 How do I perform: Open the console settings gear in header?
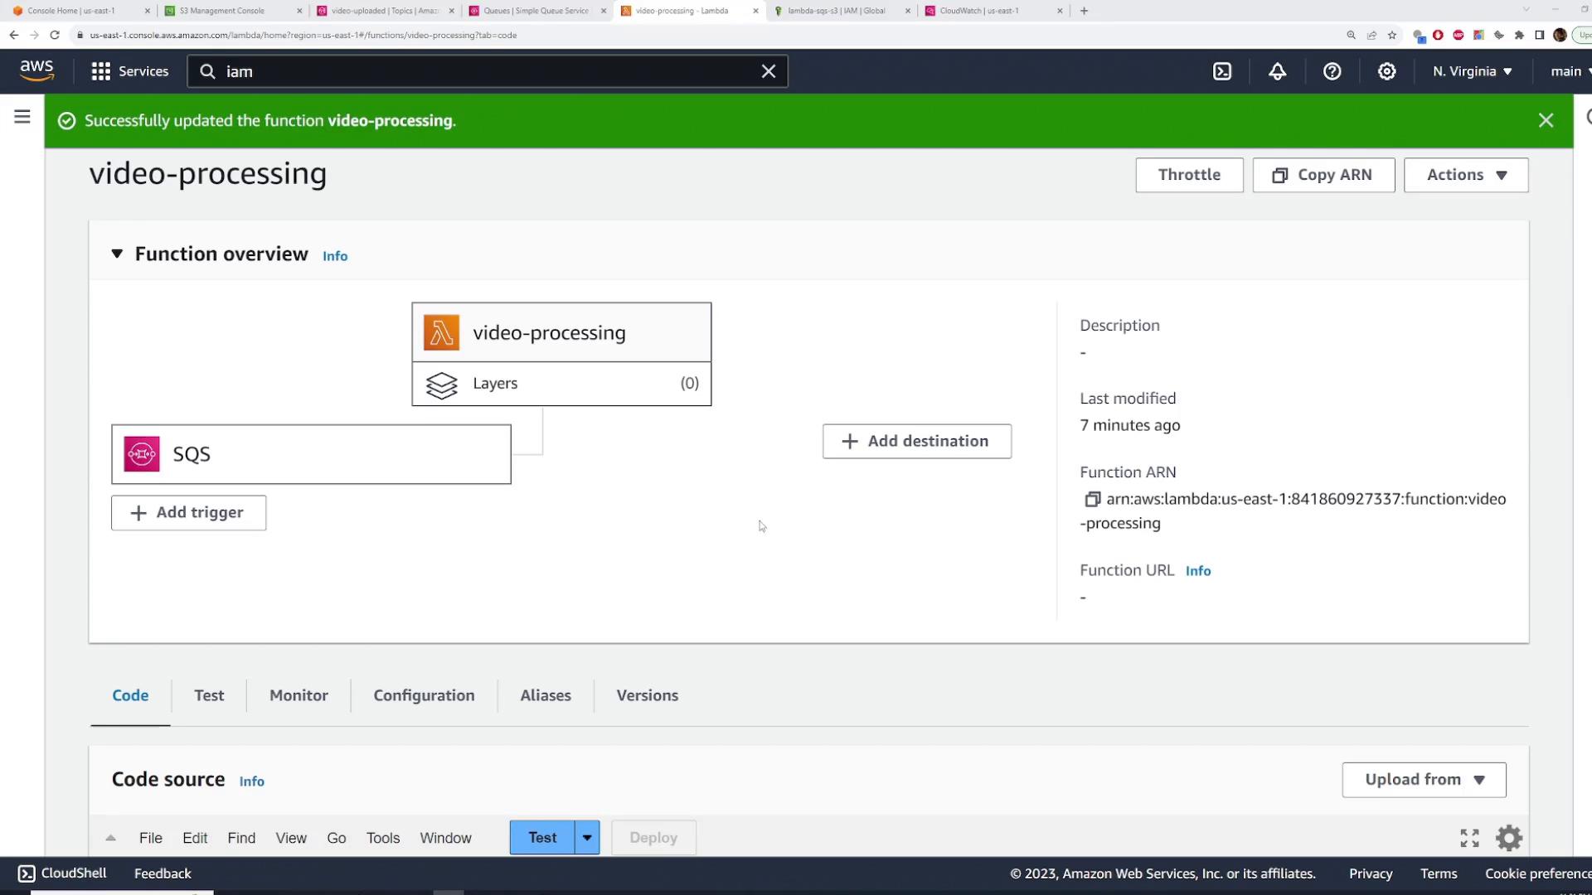pyautogui.click(x=1386, y=71)
